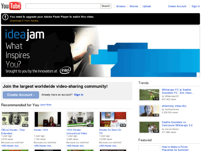Open the Browse menu link
The height and width of the screenshot is (151, 201).
coord(121,6)
